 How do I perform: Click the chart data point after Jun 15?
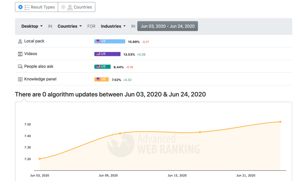[x=200, y=132]
